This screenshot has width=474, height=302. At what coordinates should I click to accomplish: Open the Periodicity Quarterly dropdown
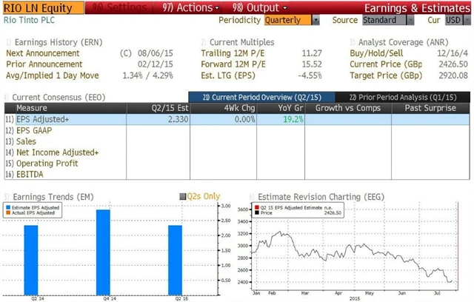(293, 20)
